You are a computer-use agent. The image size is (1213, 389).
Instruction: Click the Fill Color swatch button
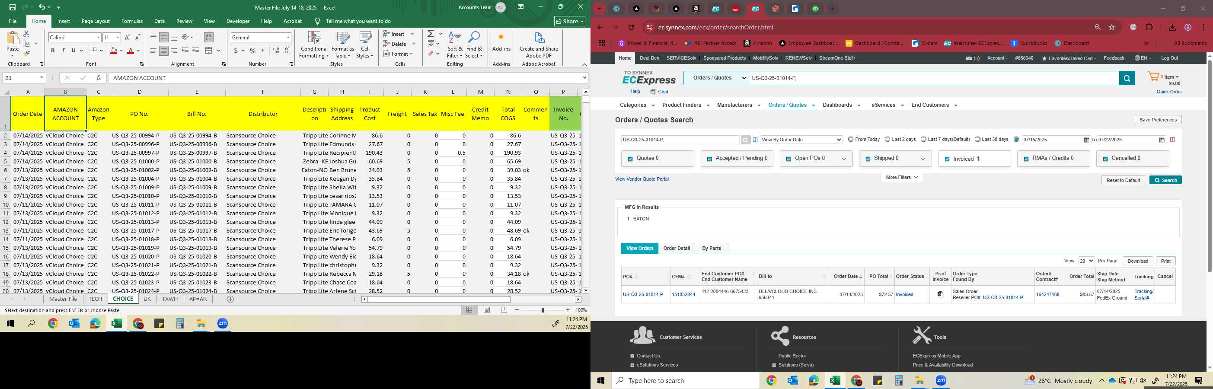(114, 51)
